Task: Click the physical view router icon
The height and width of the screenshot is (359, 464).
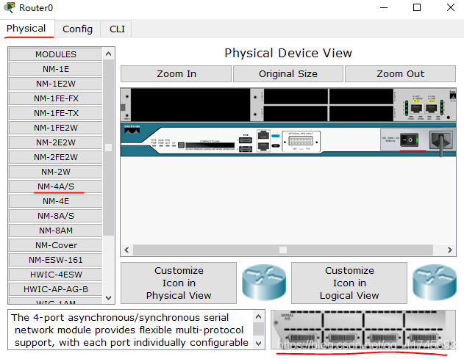Action: tap(264, 283)
